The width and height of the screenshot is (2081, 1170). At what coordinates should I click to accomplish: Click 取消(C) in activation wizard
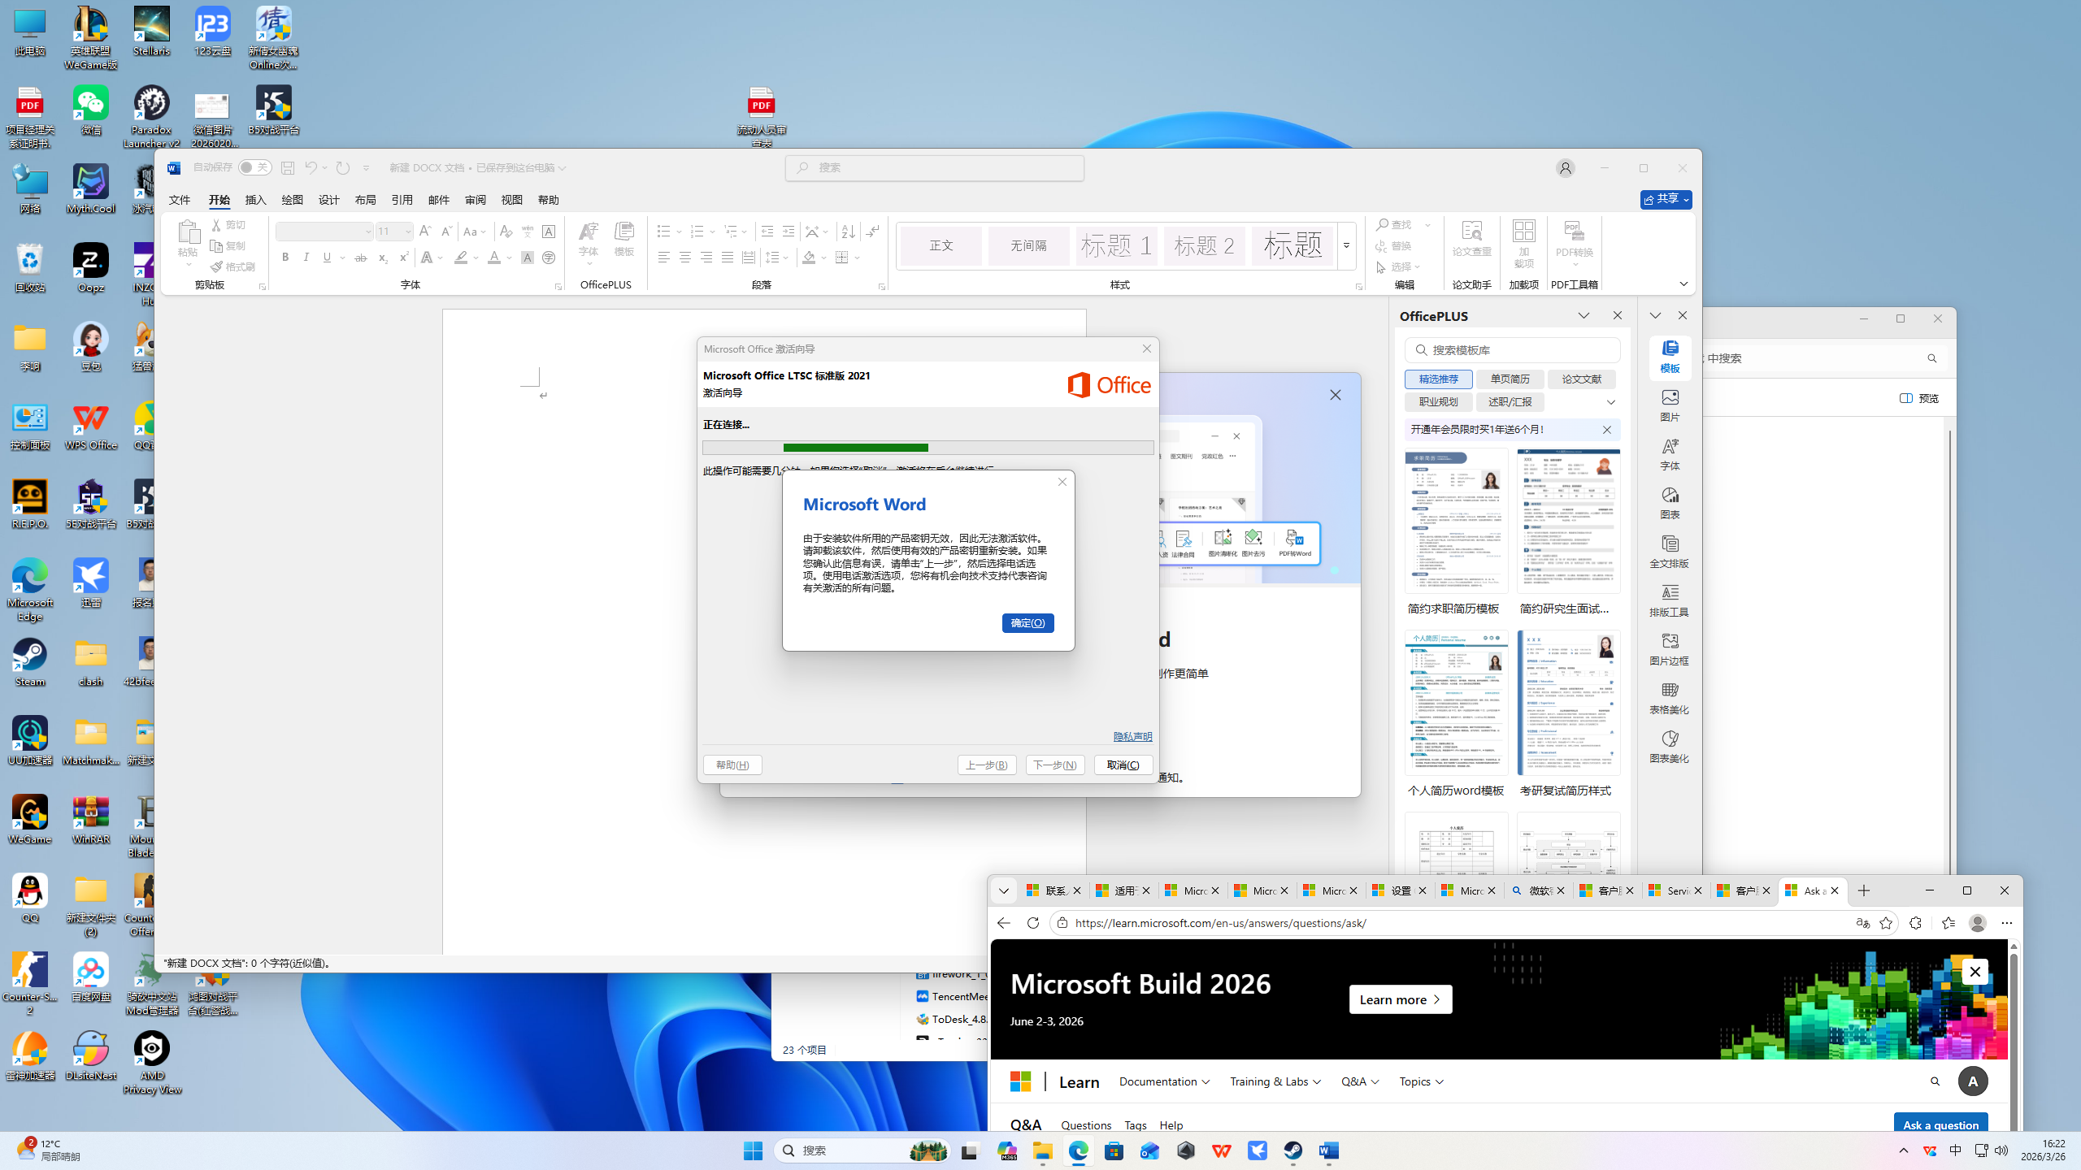1123,765
